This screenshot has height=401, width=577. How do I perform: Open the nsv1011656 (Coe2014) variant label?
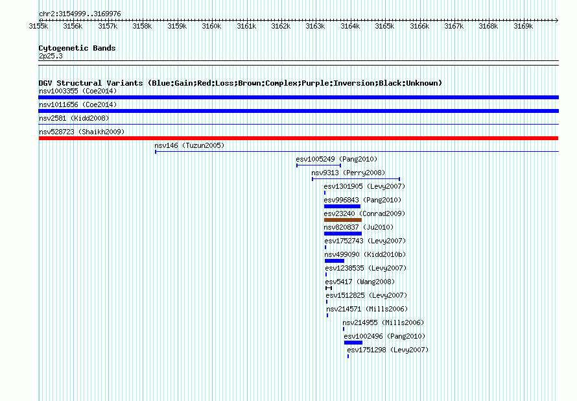tap(78, 104)
